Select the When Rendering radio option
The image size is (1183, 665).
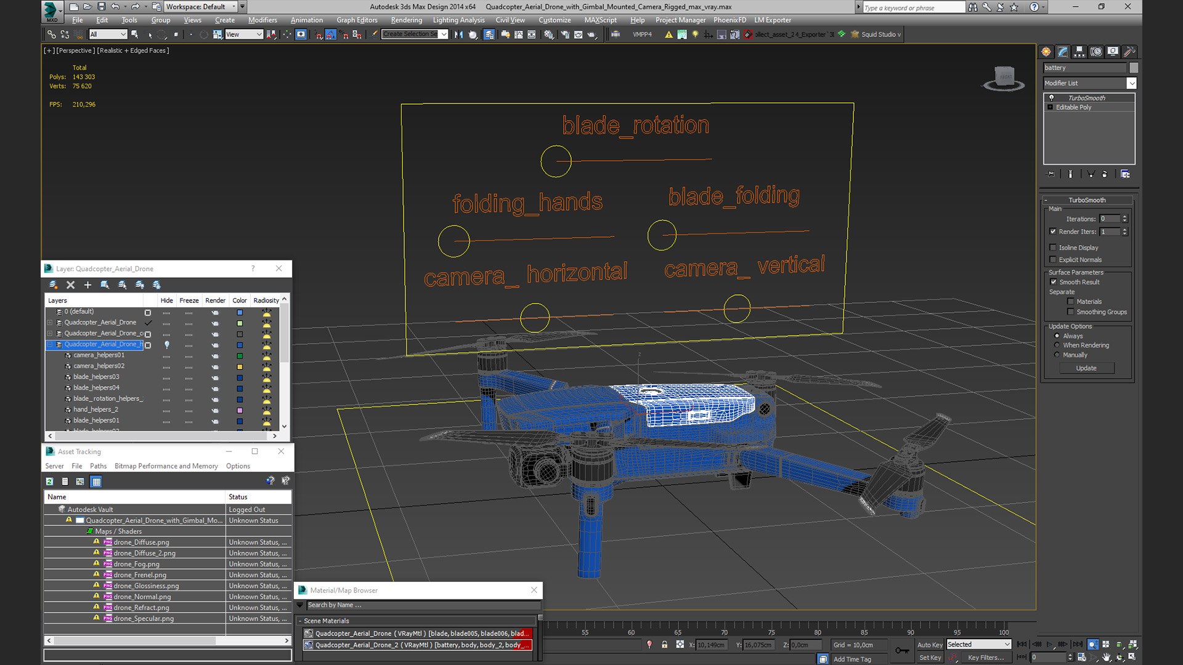(1057, 345)
